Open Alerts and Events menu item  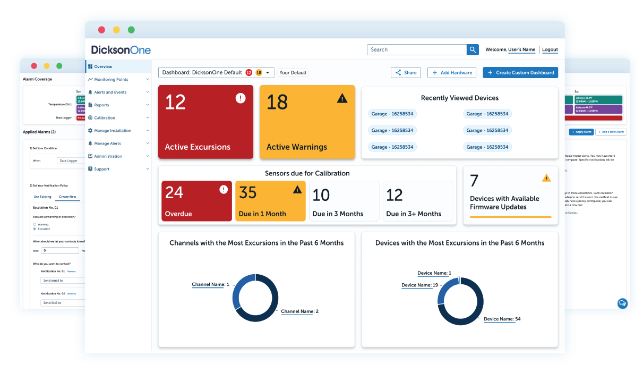(x=110, y=92)
